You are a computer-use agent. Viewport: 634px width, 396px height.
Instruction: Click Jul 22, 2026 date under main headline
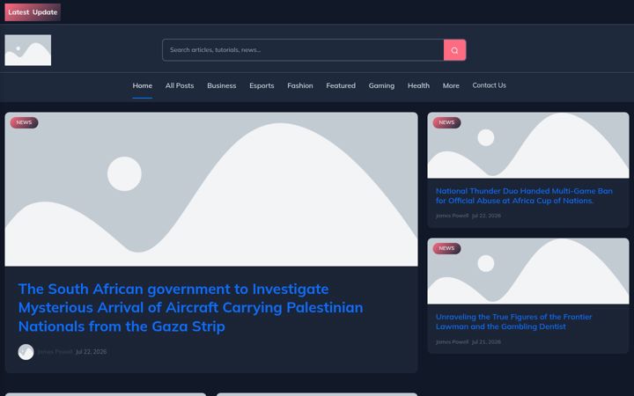point(92,351)
